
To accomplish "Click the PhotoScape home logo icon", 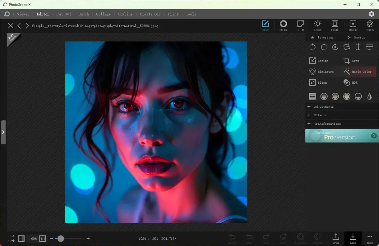I will [7, 14].
